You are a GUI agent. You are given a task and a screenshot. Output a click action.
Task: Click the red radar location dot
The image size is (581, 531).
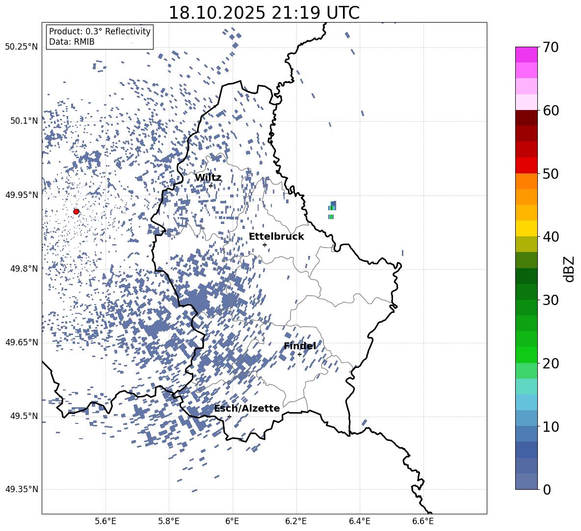[76, 211]
